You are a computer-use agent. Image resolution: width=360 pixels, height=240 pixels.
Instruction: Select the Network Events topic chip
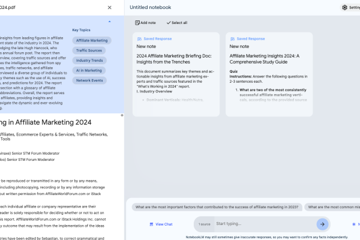point(89,80)
